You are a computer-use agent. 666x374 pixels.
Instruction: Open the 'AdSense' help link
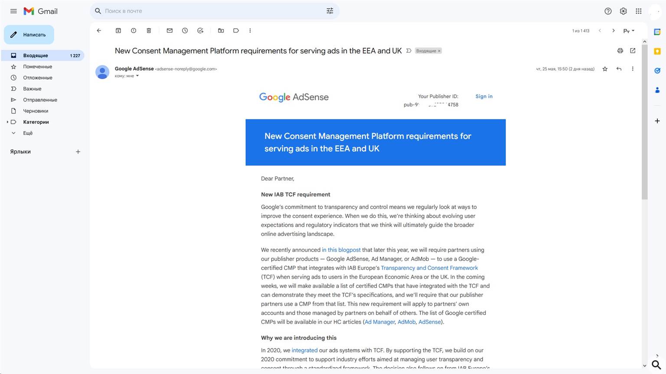click(x=430, y=322)
